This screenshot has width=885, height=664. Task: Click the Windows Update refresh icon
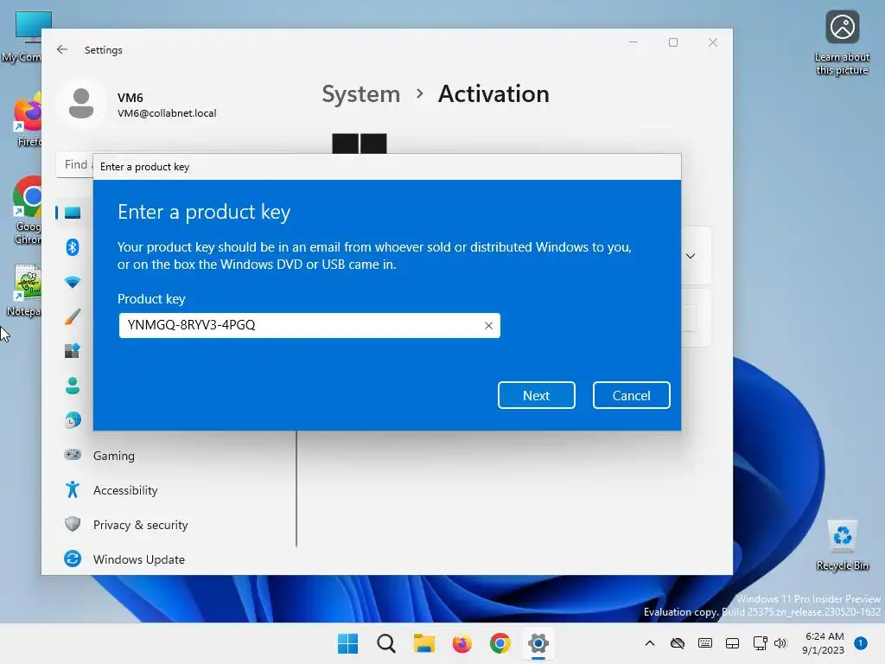[73, 559]
